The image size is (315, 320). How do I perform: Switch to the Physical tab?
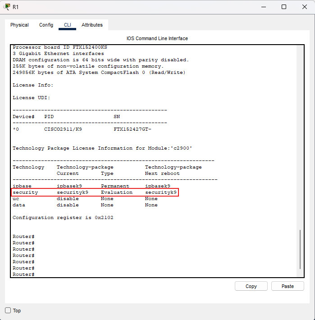coord(19,25)
